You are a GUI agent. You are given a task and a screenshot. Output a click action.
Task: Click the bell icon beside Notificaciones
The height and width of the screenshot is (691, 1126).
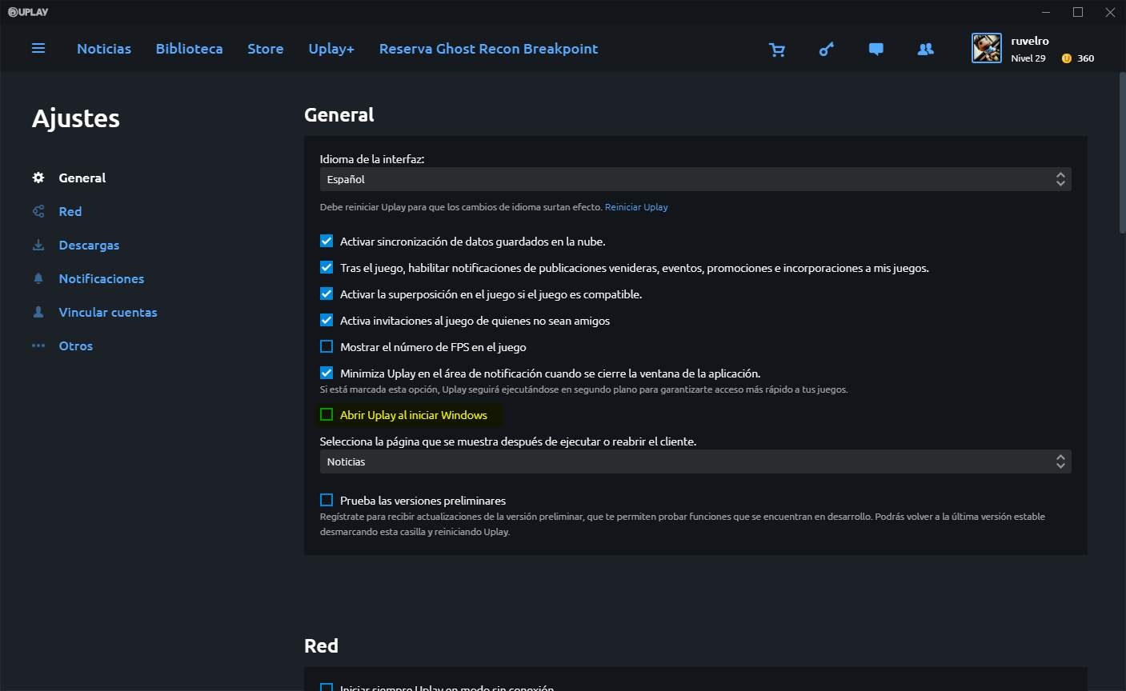(x=38, y=278)
